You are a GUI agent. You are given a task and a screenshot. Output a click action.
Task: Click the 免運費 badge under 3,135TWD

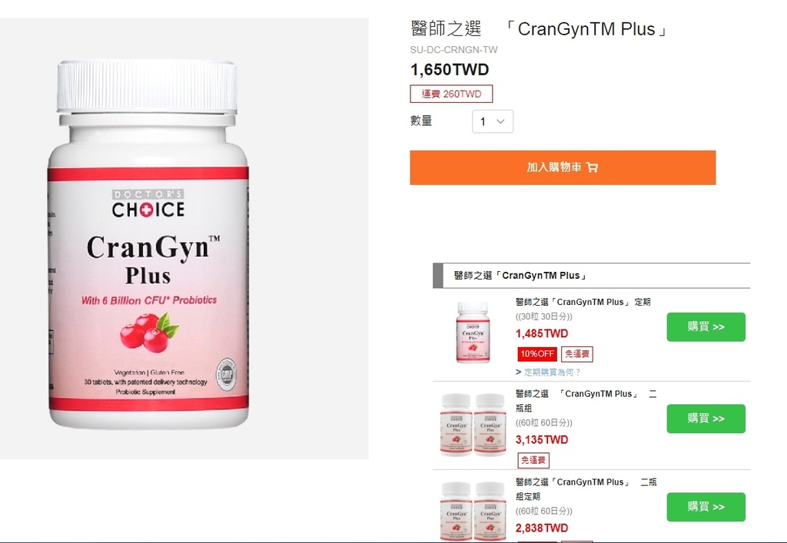click(533, 460)
